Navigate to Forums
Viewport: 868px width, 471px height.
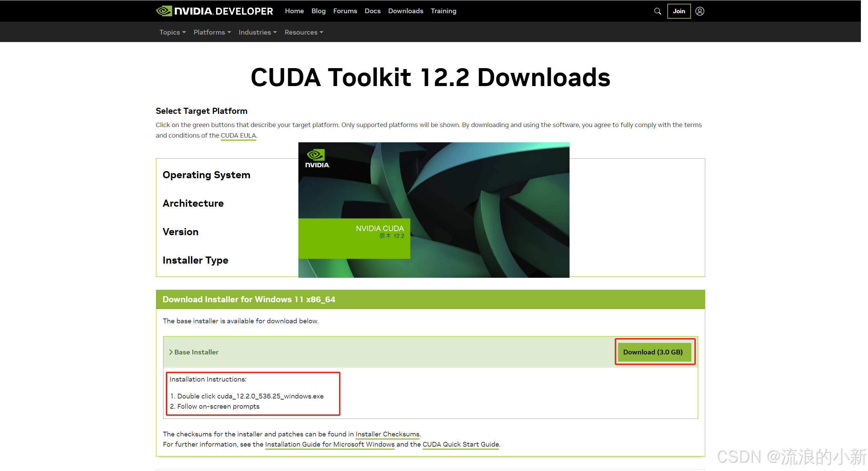click(345, 11)
